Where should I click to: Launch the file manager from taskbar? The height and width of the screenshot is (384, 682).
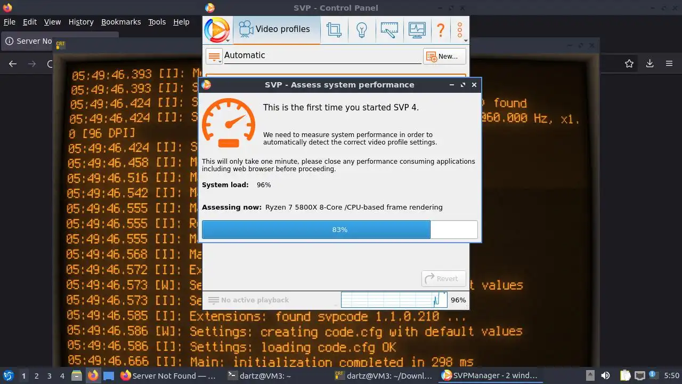(x=77, y=375)
